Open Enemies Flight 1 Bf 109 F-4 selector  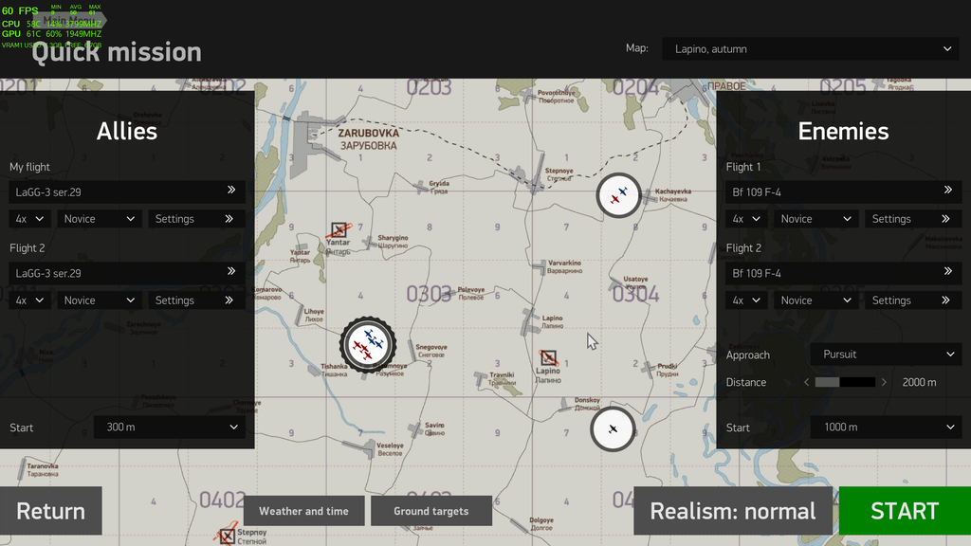843,191
